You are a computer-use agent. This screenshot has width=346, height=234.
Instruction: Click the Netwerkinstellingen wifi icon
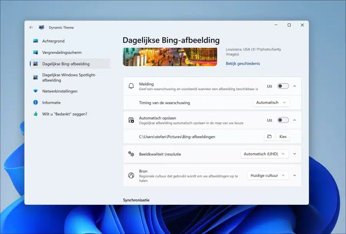(x=35, y=91)
